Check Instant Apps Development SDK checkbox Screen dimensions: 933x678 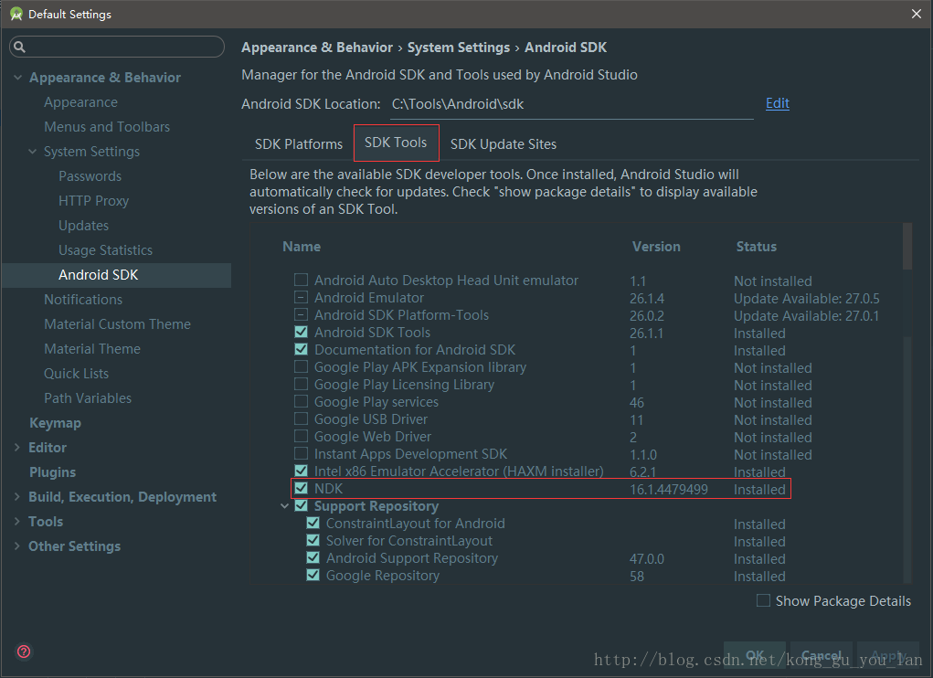[x=301, y=453]
